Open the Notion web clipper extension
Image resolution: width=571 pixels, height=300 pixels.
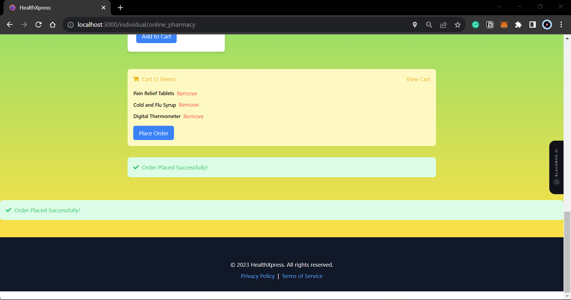(490, 25)
